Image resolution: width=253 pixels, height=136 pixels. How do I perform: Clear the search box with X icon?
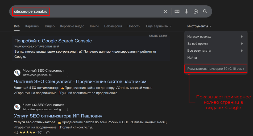click(165, 11)
